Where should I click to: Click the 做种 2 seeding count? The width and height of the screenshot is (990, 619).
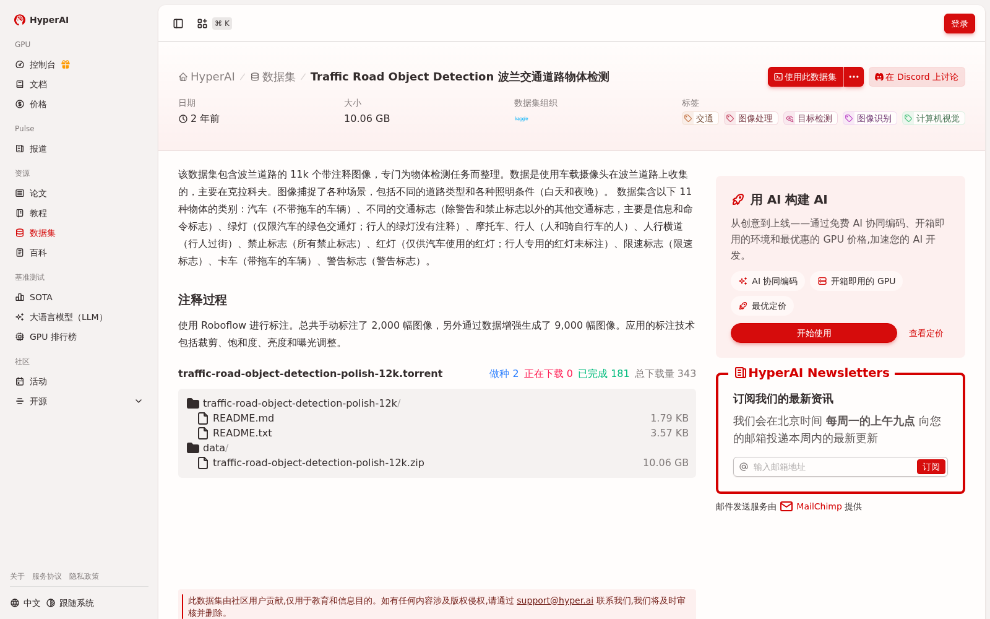pyautogui.click(x=504, y=373)
